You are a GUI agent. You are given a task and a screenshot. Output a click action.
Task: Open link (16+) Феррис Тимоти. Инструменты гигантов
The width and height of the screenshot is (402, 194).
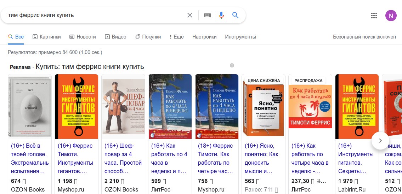coord(75,158)
